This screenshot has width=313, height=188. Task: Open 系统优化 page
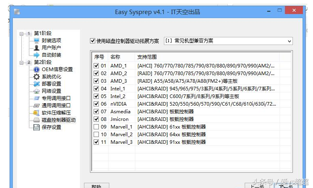(x=51, y=77)
